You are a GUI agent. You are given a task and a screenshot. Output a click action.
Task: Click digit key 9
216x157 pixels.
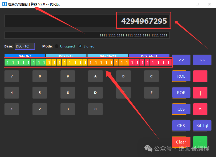click(x=68, y=76)
